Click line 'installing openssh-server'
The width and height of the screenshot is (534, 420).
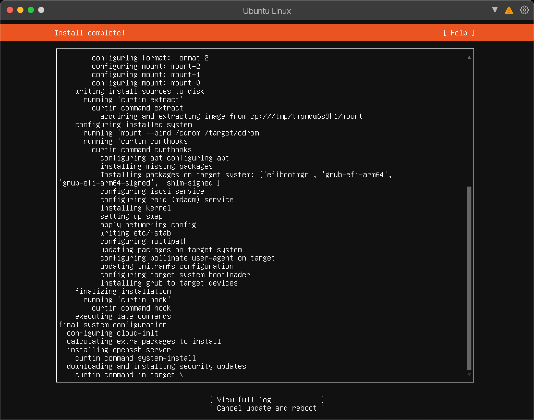click(119, 350)
